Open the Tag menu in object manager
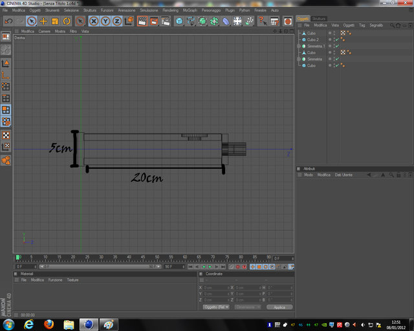The image size is (414, 331). [362, 25]
